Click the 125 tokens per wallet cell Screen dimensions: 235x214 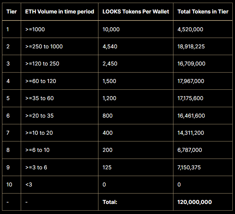[107, 167]
